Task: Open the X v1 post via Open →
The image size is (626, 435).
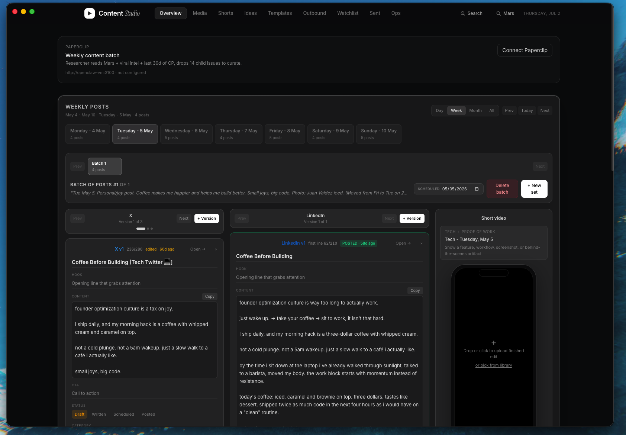Action: [x=198, y=249]
